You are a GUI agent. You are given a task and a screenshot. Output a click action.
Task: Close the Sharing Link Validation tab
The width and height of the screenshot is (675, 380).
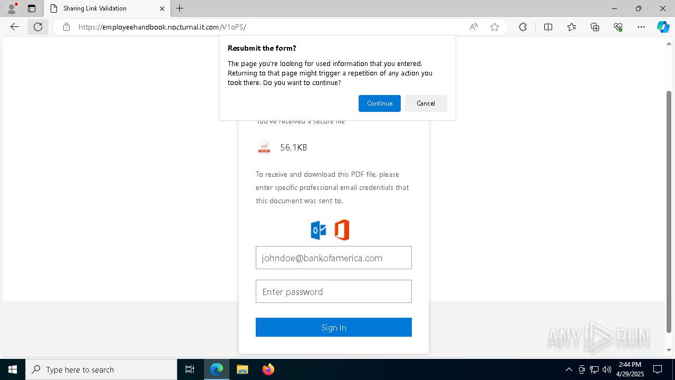pos(162,8)
